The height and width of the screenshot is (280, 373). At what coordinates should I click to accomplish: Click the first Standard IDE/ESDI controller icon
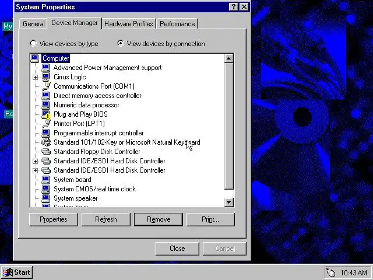(x=46, y=161)
